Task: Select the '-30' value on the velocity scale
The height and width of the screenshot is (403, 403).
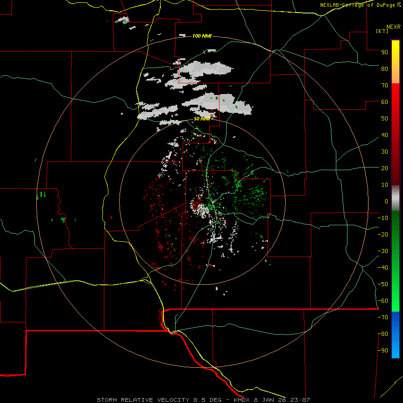Action: [x=383, y=251]
